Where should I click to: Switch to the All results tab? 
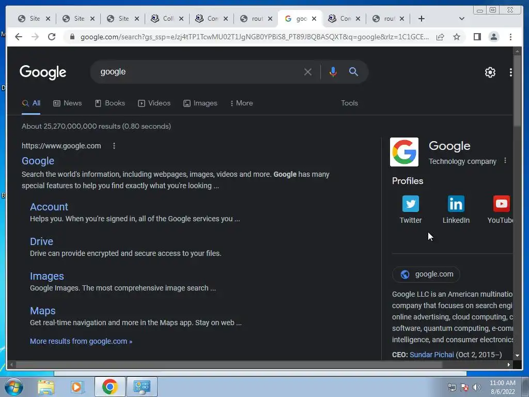coord(31,103)
